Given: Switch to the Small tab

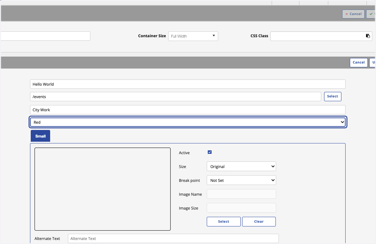Looking at the screenshot, I should point(40,136).
